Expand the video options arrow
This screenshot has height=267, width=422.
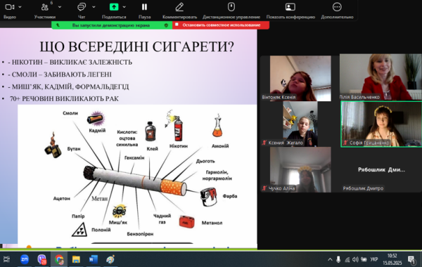pyautogui.click(x=20, y=7)
